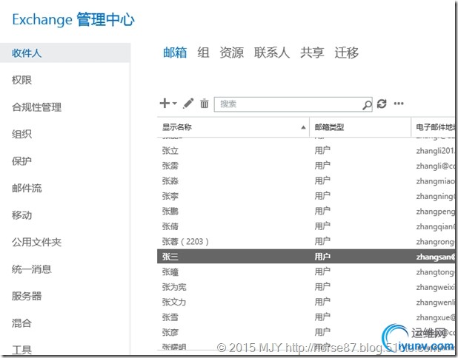Click the zhangweixi email address cell
Image resolution: width=458 pixels, height=358 pixels.
tap(436, 287)
